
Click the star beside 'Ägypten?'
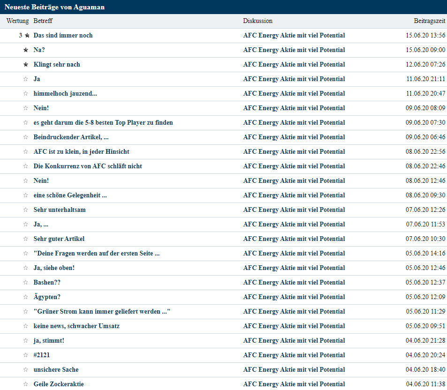[x=26, y=297]
